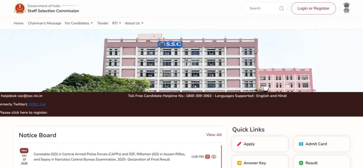The image size is (363, 168).
Task: Click the Result green chart icon
Action: click(301, 163)
